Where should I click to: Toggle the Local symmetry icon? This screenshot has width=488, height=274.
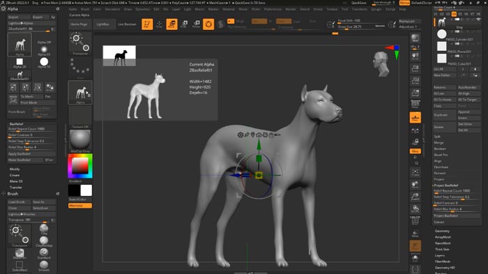pos(415,131)
